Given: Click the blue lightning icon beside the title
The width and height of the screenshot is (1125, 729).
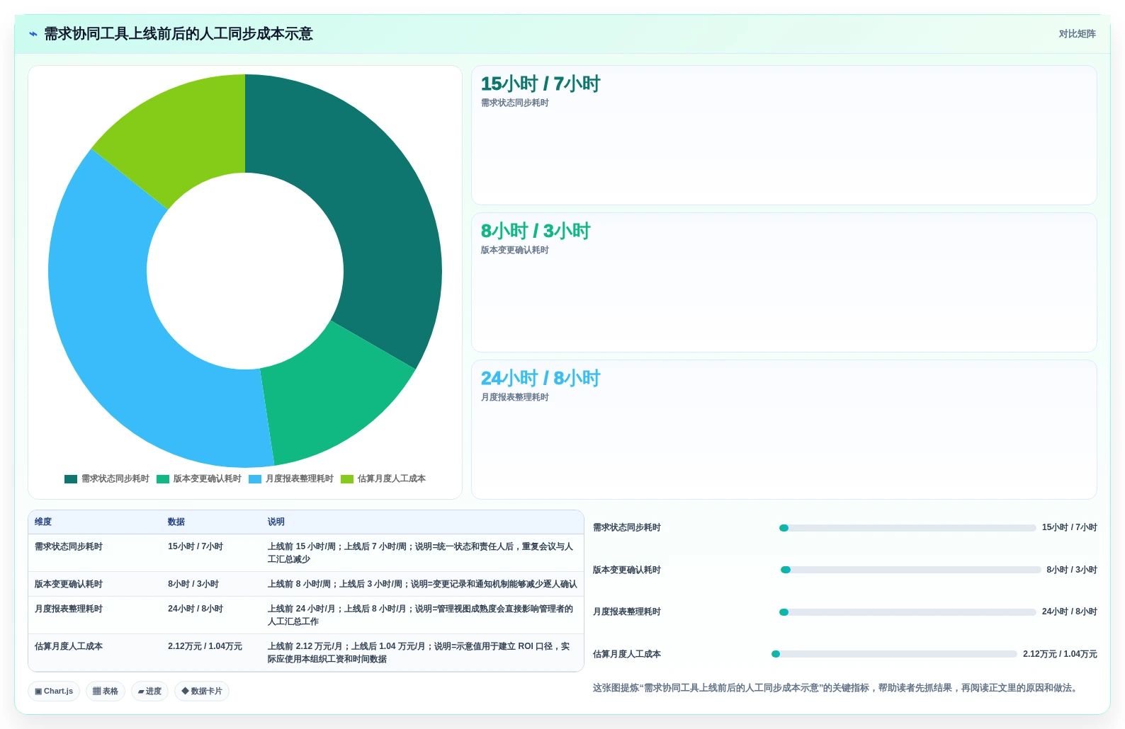Looking at the screenshot, I should click(33, 34).
